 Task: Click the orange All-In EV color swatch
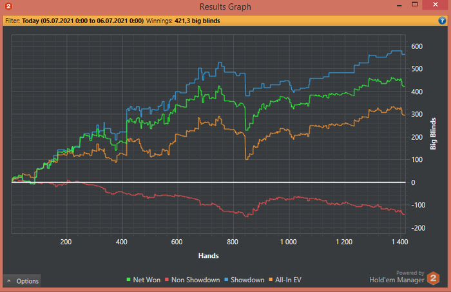coord(271,280)
